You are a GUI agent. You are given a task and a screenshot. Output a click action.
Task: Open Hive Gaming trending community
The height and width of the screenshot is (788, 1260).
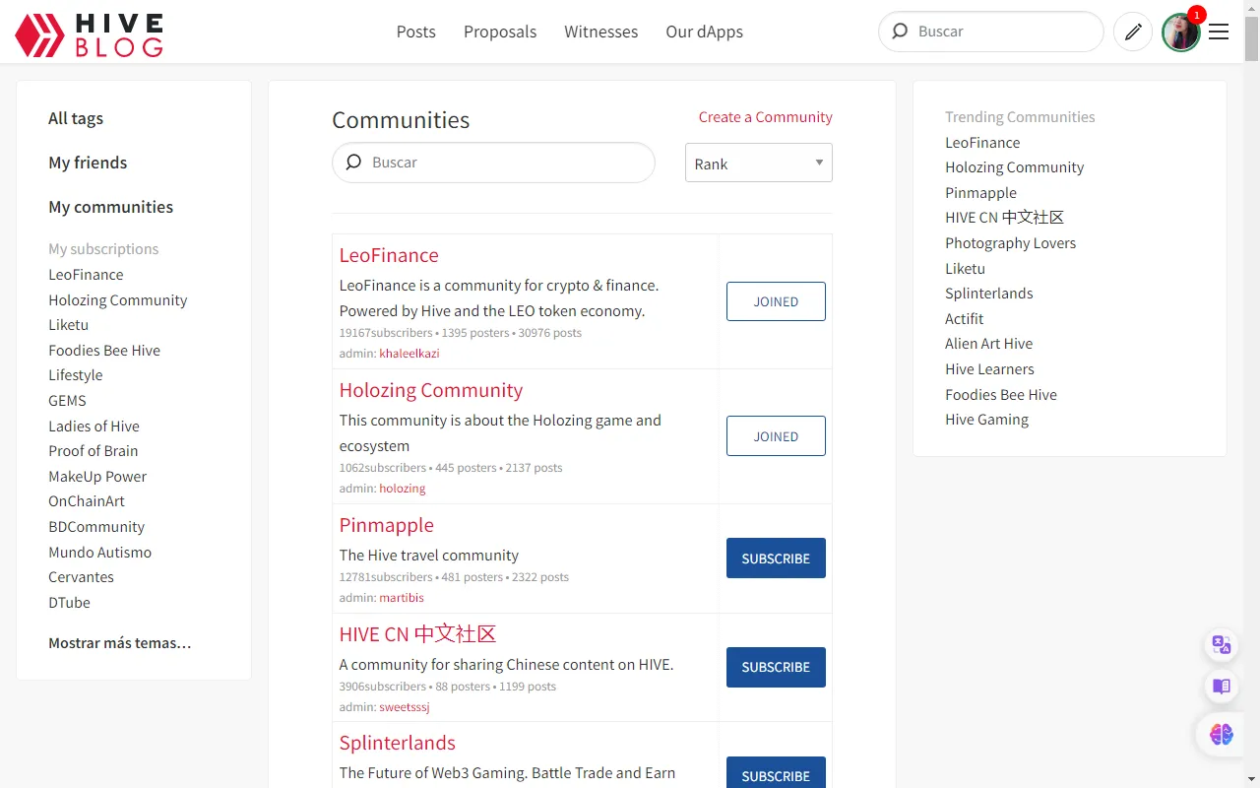coord(987,420)
